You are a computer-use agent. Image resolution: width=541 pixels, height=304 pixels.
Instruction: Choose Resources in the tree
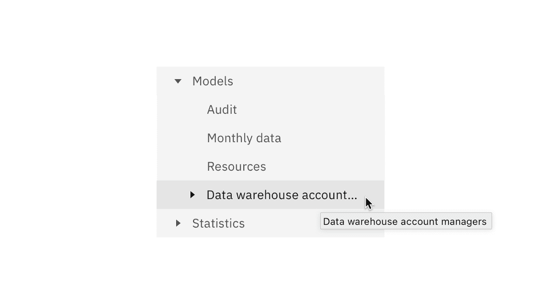[236, 167]
